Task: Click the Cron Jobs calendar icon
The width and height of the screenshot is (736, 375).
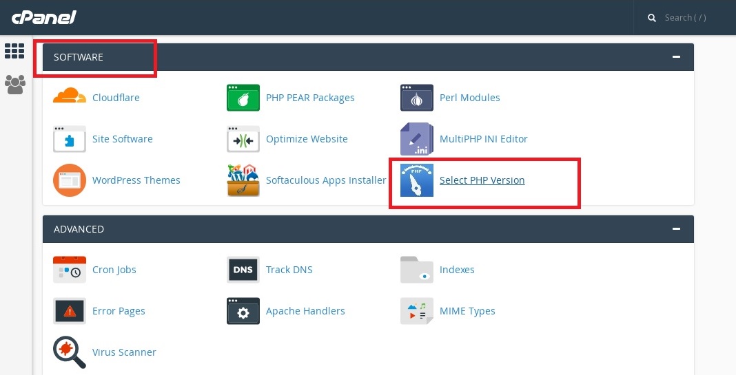Action: (70, 270)
